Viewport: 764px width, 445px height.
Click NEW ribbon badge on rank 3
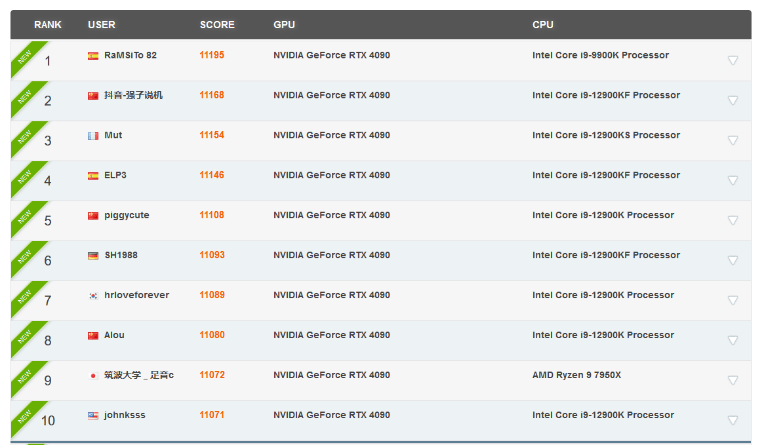(x=26, y=137)
